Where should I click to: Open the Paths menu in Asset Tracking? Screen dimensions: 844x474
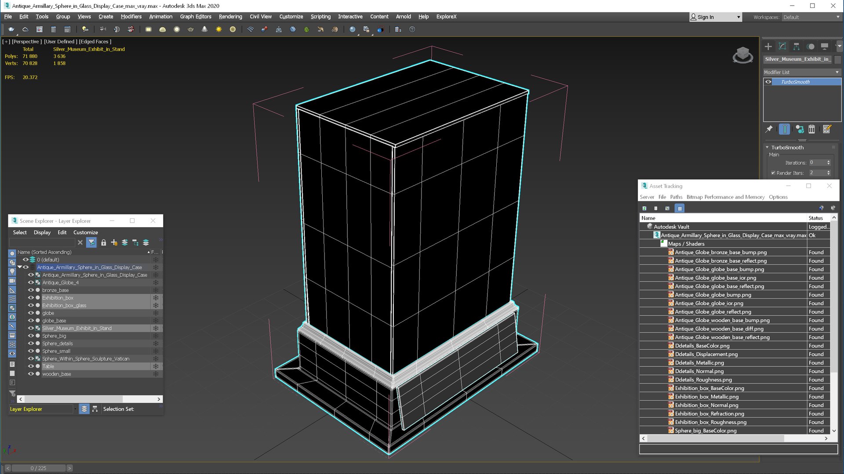coord(676,197)
